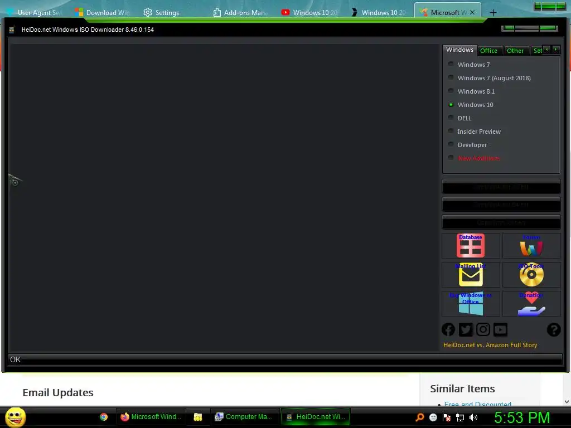Click the smiley Start button
571x428 pixels.
coord(15,417)
